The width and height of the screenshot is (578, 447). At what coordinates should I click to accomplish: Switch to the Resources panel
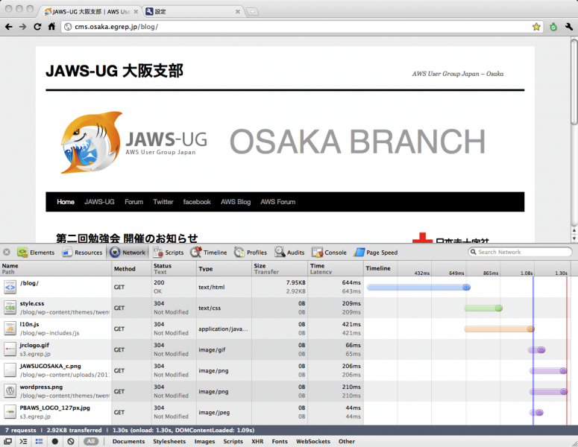coord(82,253)
